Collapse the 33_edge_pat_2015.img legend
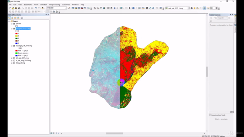This screenshot has width=244, height=137. click(x=12, y=46)
